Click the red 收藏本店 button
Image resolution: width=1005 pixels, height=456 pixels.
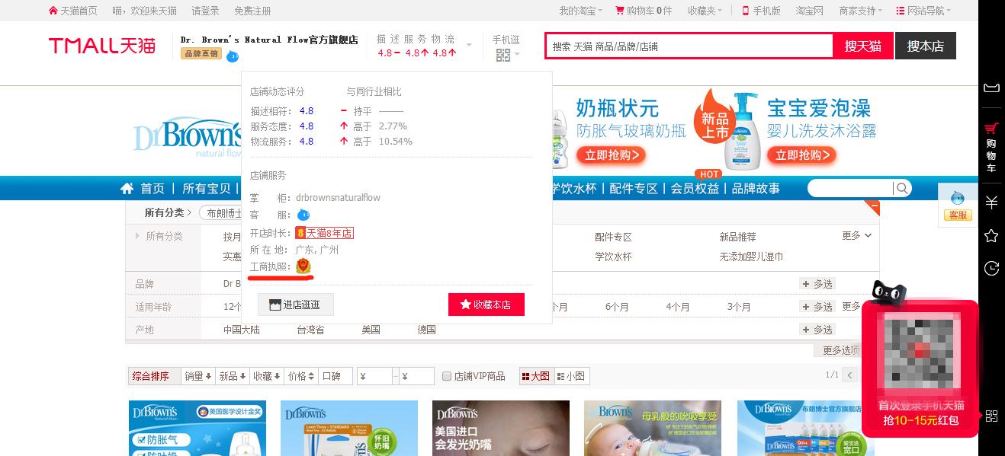click(x=486, y=304)
